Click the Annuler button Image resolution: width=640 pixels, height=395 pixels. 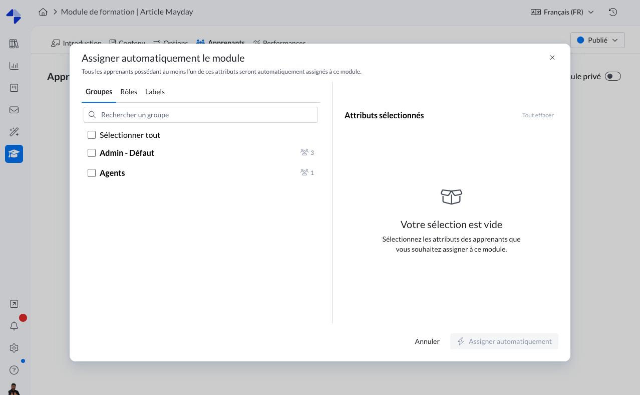pos(427,341)
